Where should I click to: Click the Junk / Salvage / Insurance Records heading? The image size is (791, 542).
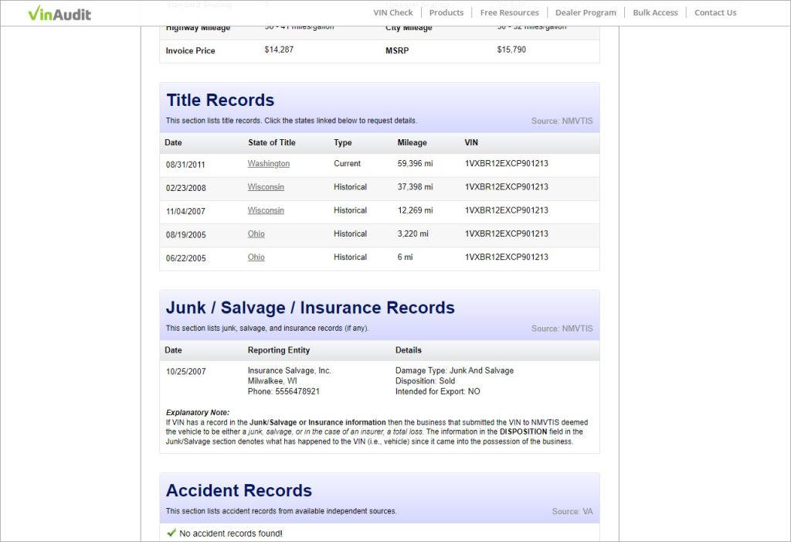pos(311,308)
